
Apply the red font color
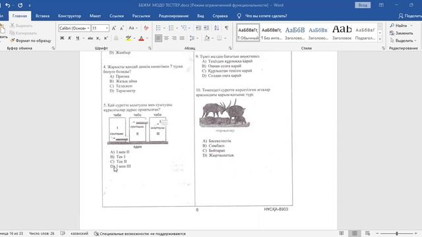click(x=141, y=38)
